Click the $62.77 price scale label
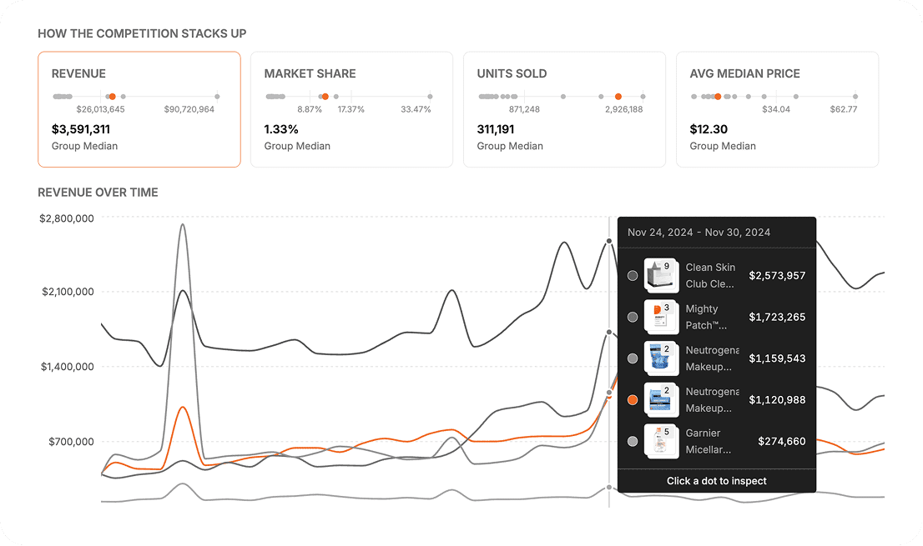 (x=844, y=109)
